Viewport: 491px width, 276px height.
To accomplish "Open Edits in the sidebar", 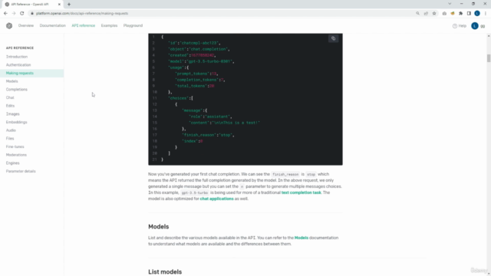I will tap(10, 106).
